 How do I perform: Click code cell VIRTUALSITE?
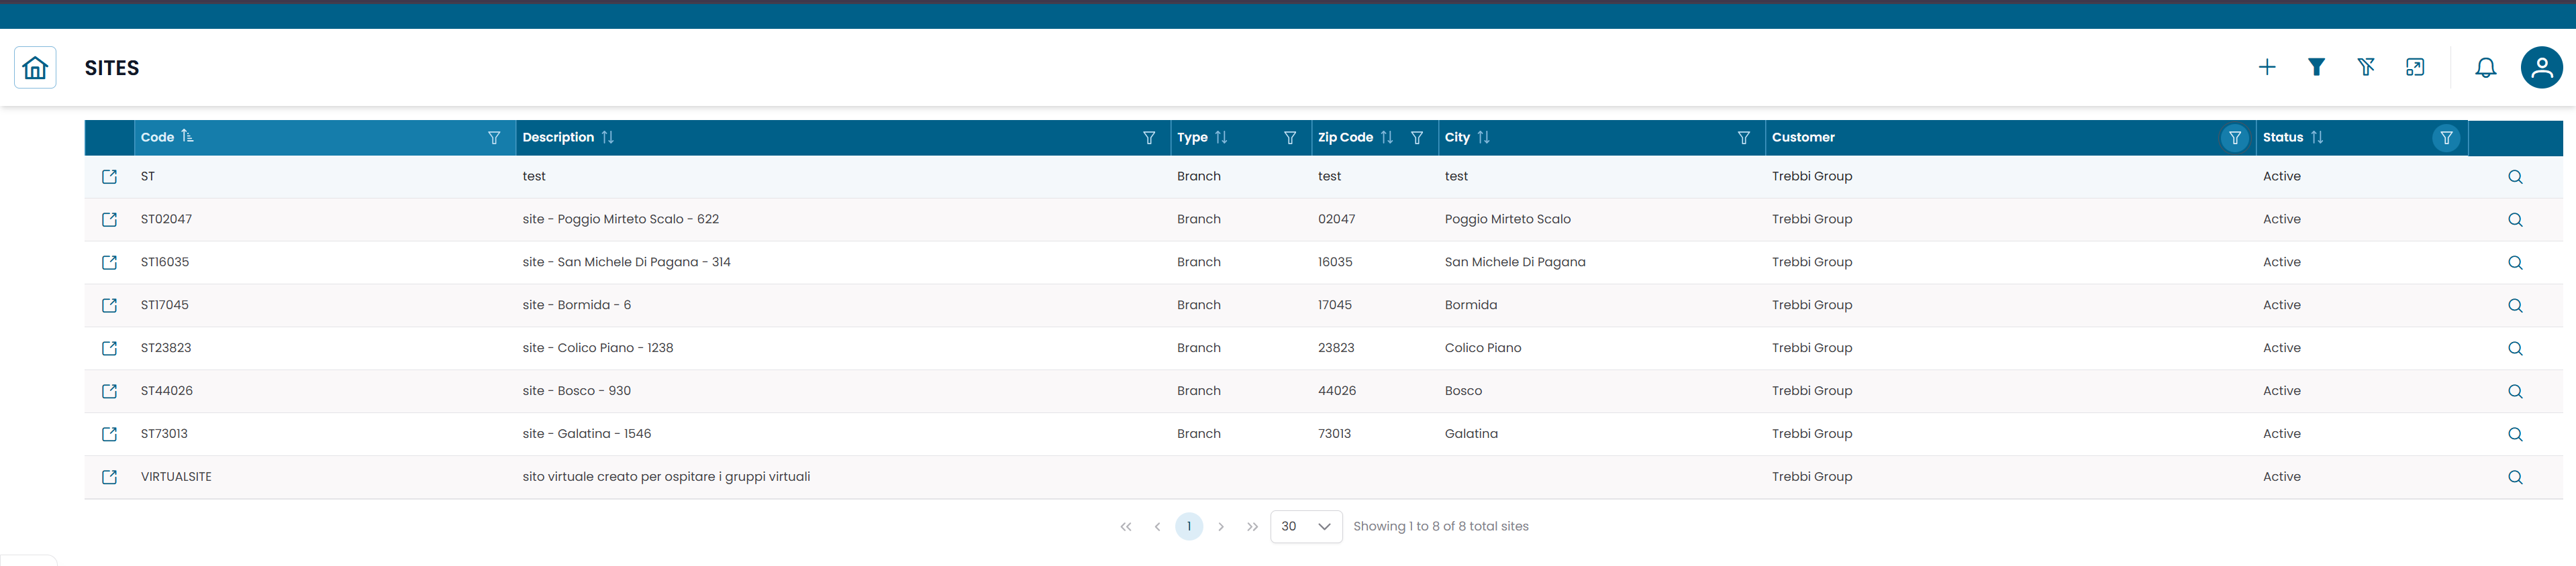[x=176, y=477]
